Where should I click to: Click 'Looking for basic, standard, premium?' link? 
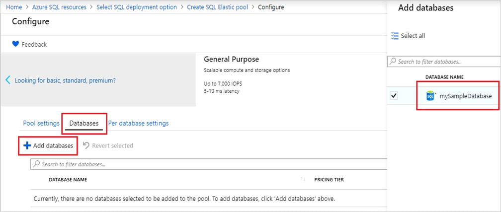point(65,80)
